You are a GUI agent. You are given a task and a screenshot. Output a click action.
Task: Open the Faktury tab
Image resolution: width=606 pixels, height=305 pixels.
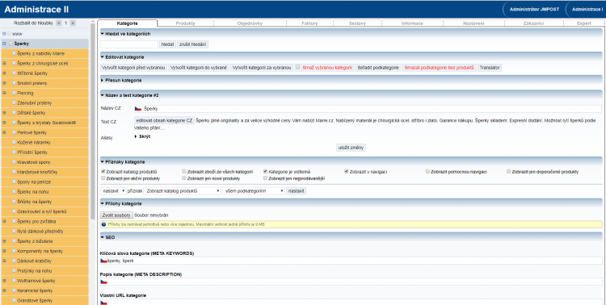[x=309, y=23]
